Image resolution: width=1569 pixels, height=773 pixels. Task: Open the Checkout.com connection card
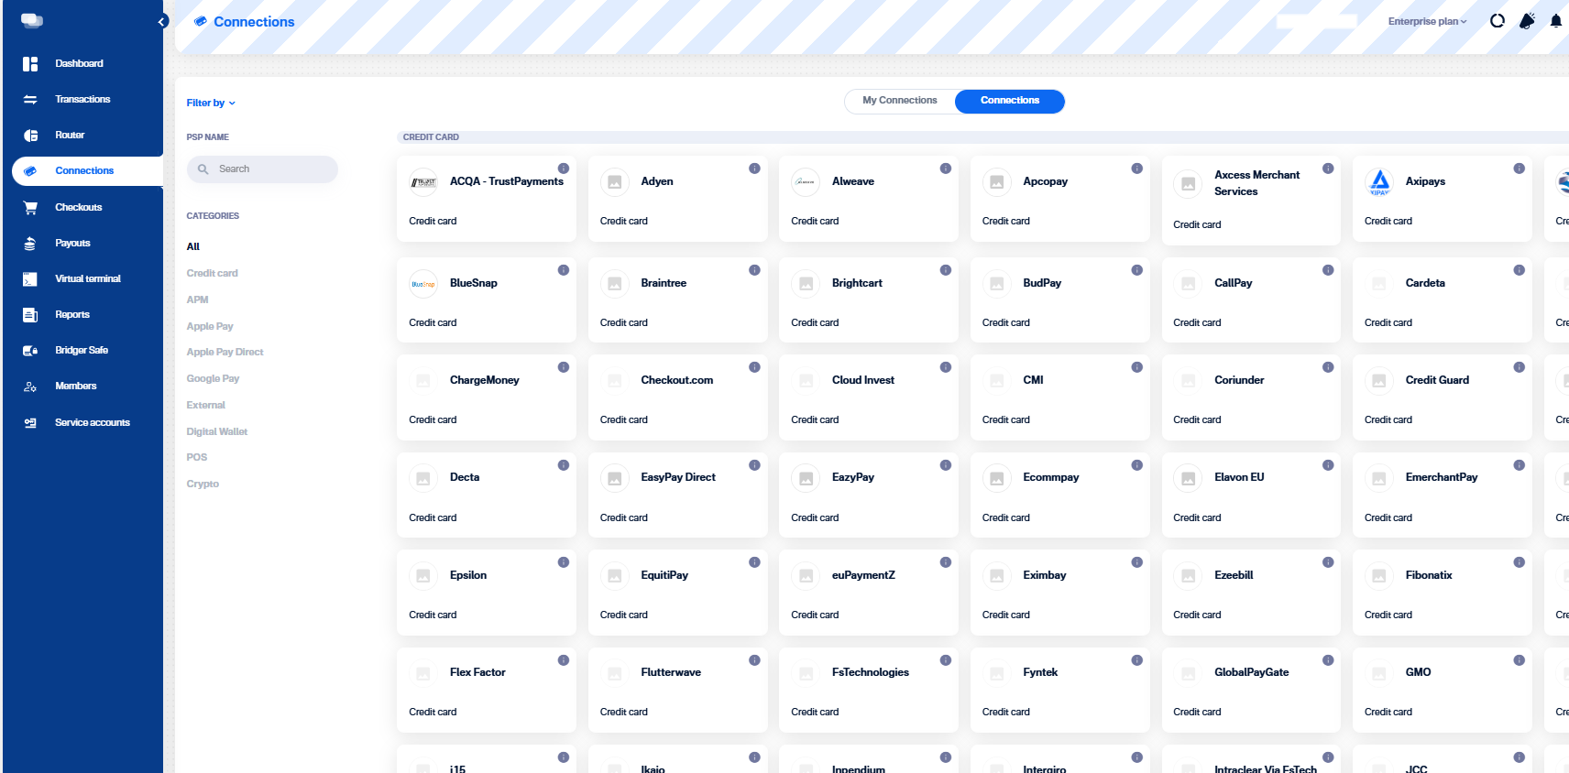(677, 397)
